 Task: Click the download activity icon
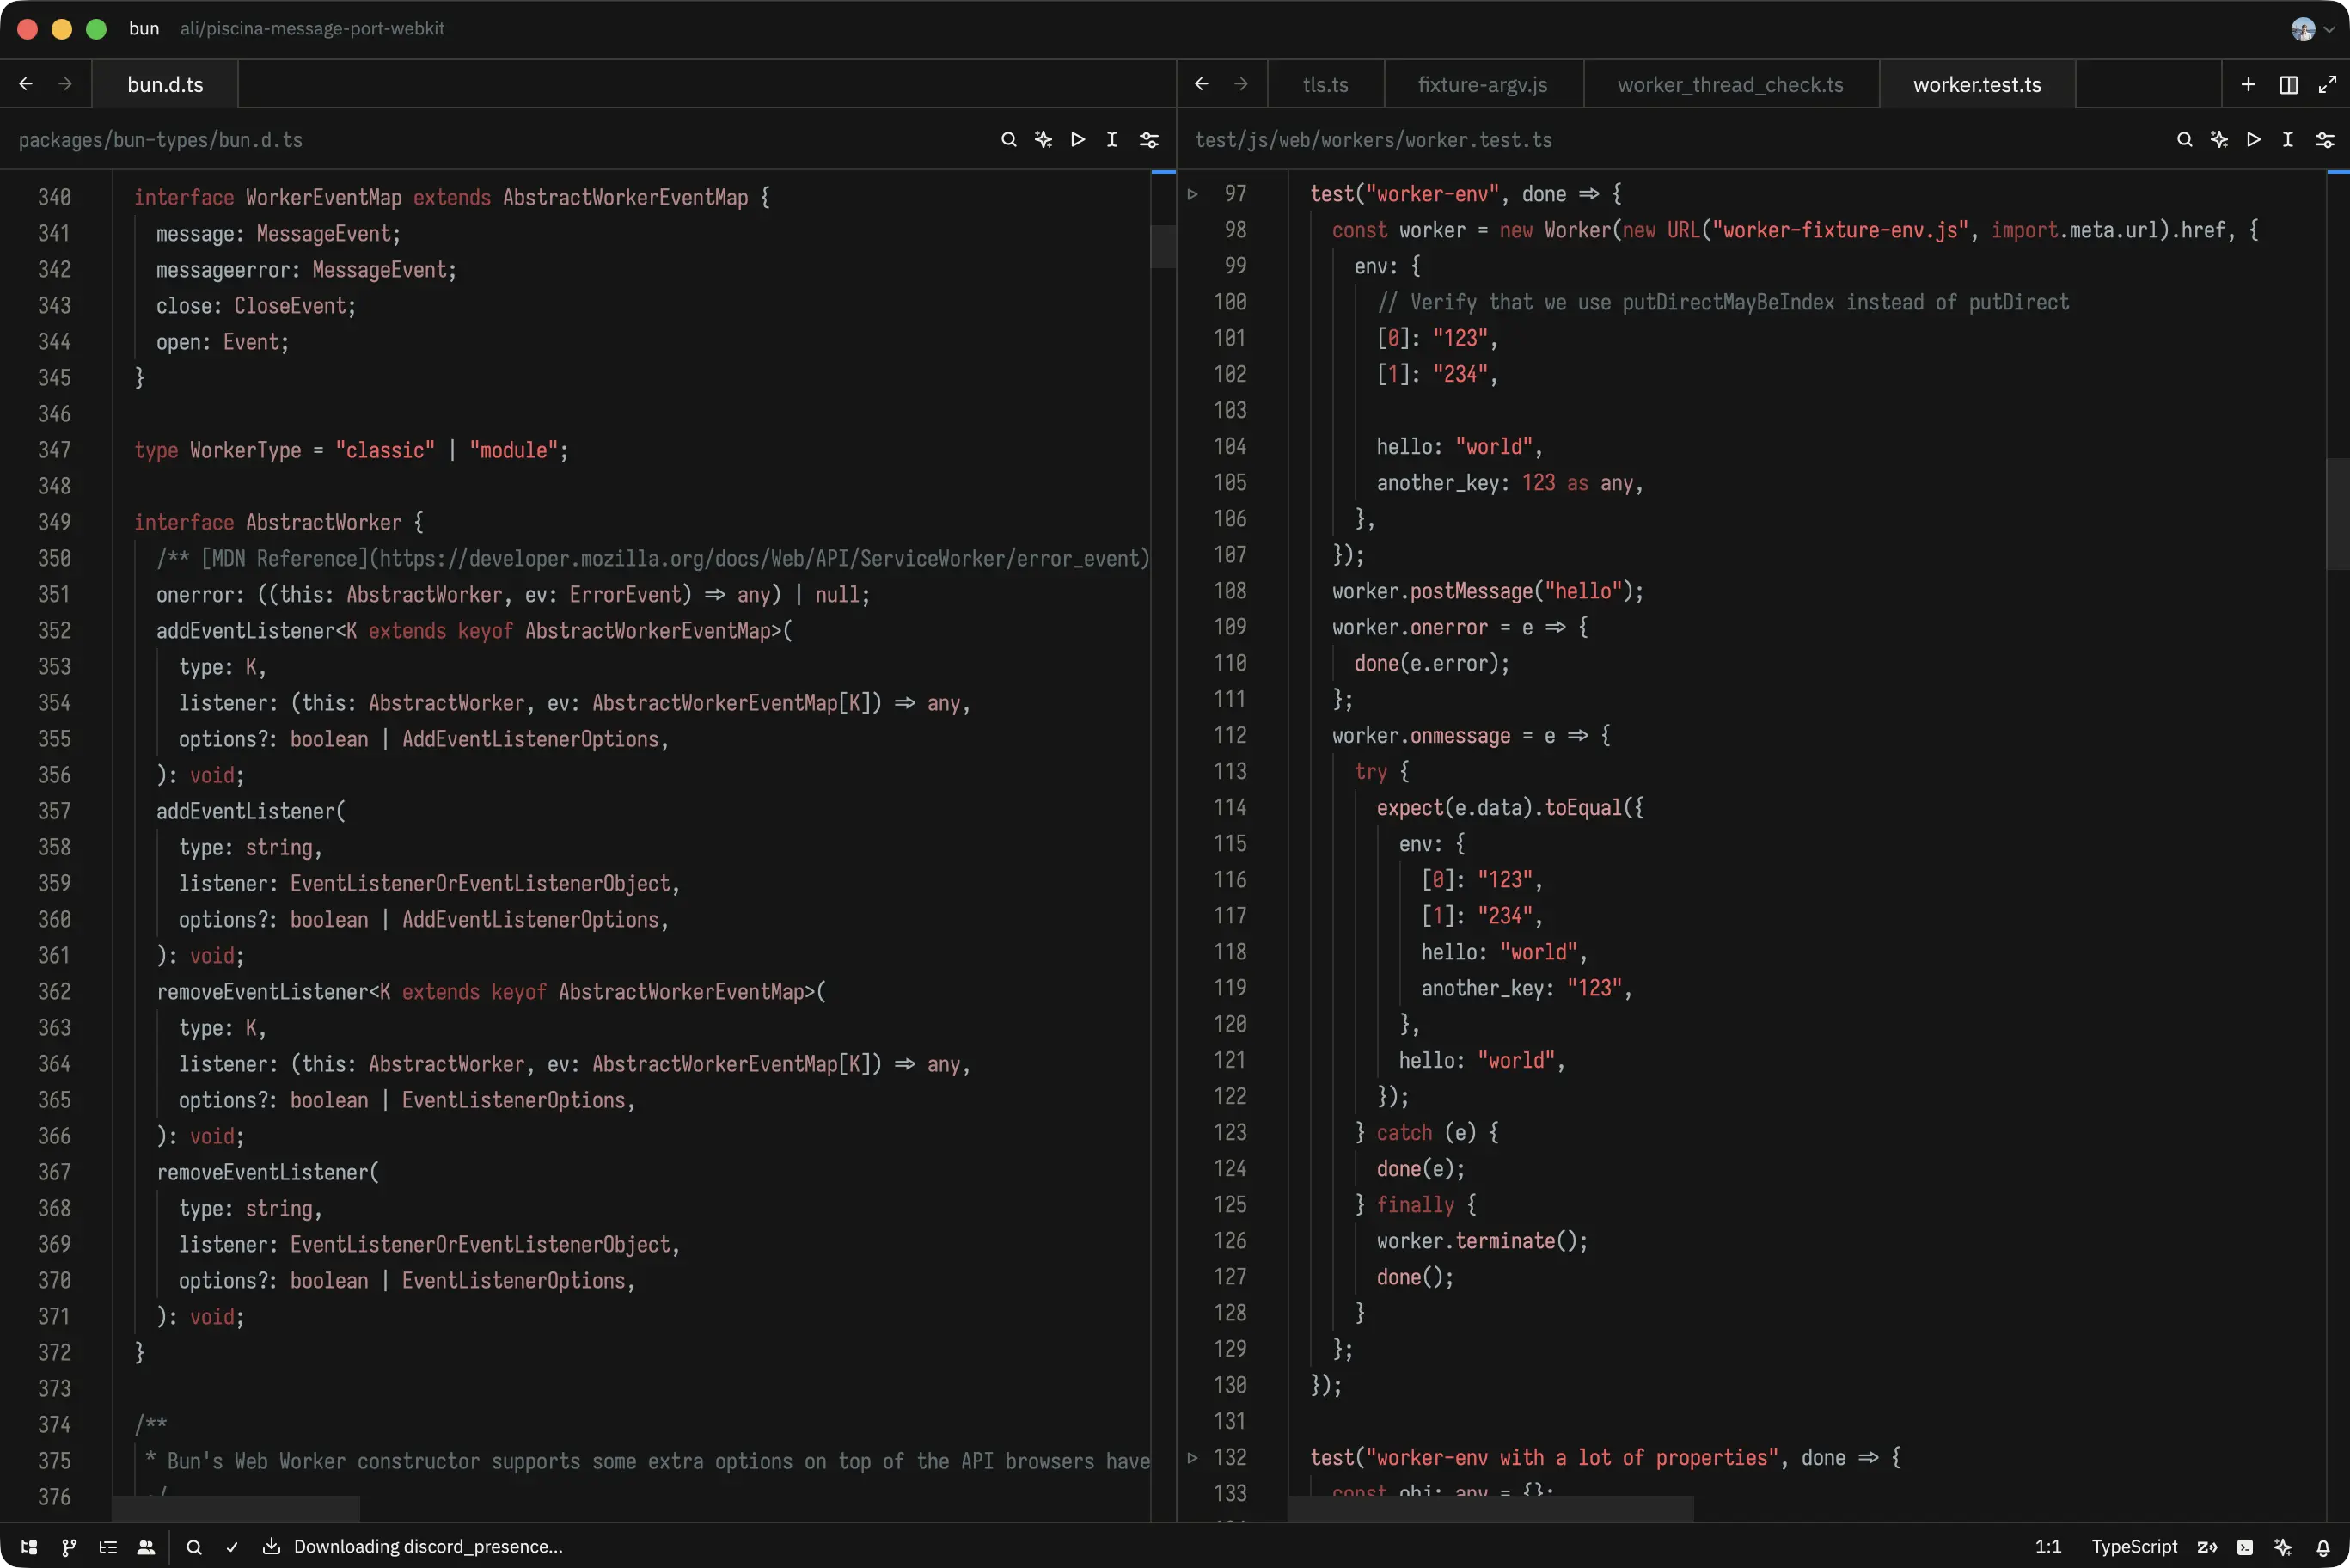(x=271, y=1546)
